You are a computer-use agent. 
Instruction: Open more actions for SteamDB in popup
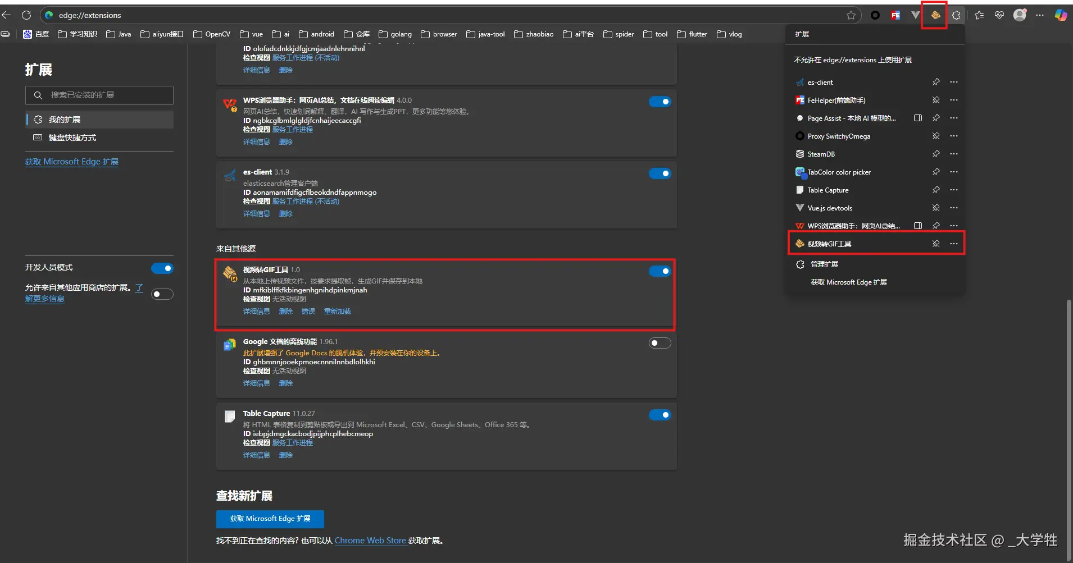click(x=954, y=154)
